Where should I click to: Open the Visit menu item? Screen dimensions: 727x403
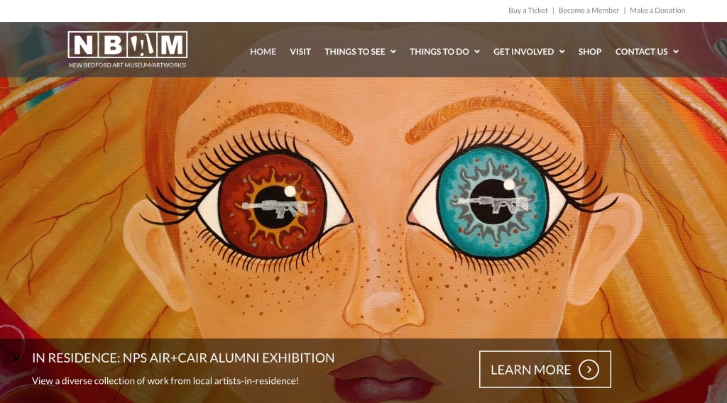(300, 51)
